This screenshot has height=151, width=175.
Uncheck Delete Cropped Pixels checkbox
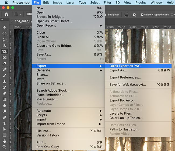(142, 15)
